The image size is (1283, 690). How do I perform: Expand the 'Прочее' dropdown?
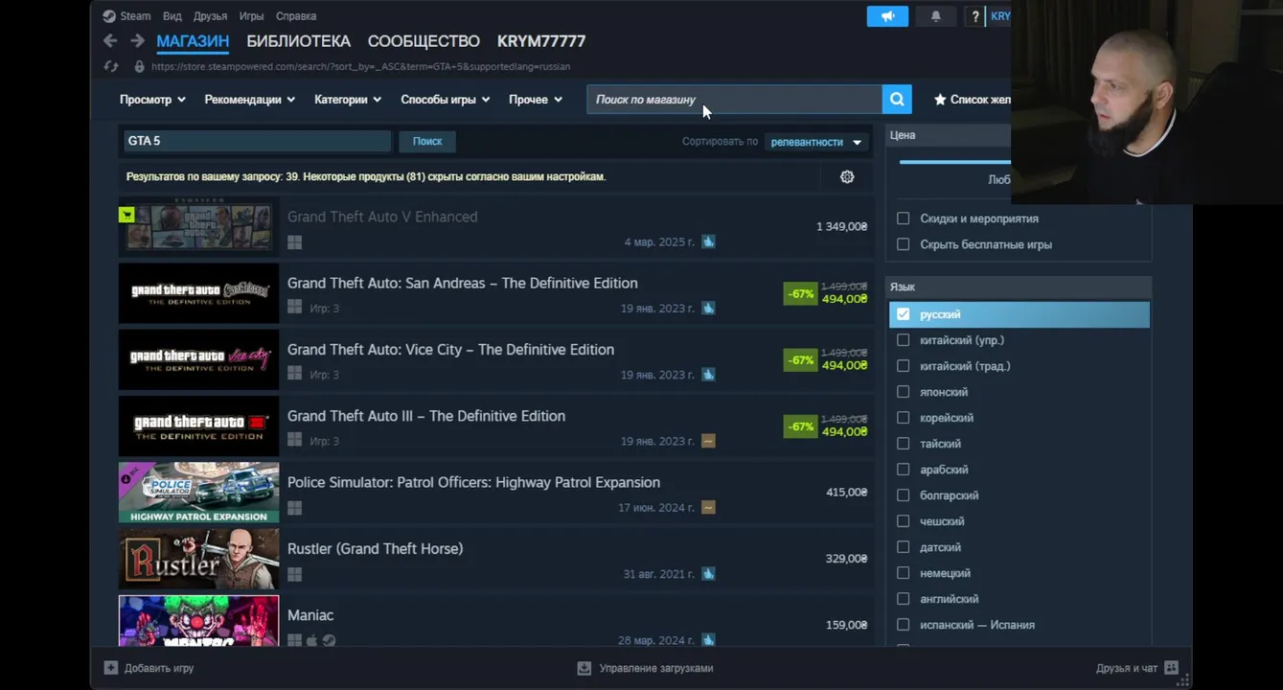click(x=536, y=100)
